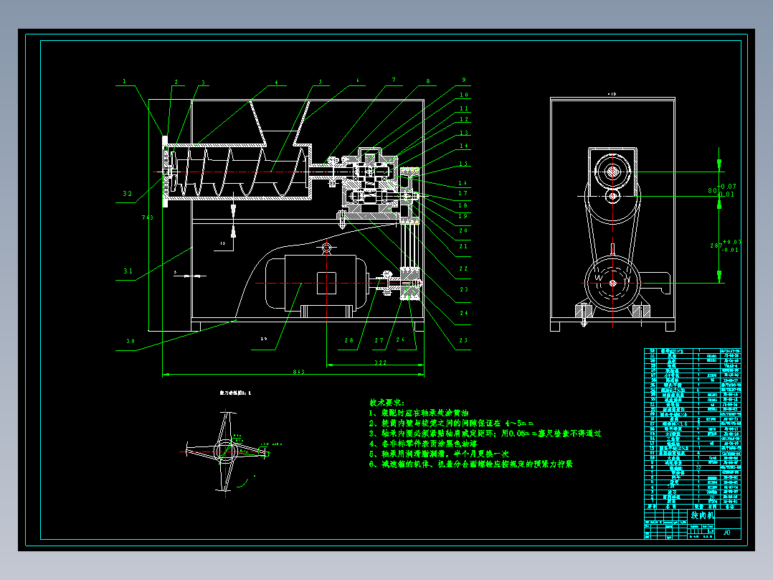Select the four-blade cutter detail drawing
Image resolution: width=773 pixels, height=580 pixels.
[x=227, y=450]
